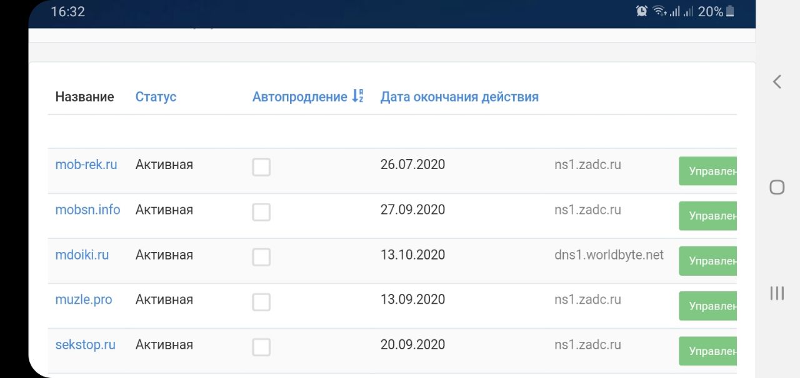
Task: Tick auto-renewal checkbox for muzle.pro
Action: click(261, 303)
